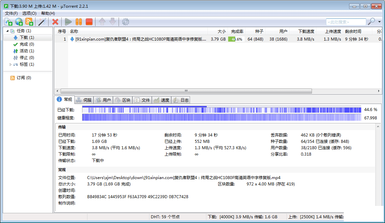385x223 pixels.
Task: Click the red Remove torrent X icon
Action: click(55, 22)
